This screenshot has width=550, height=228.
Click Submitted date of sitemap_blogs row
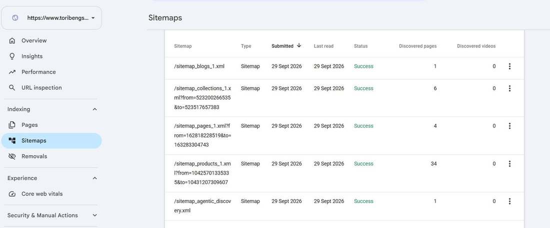tap(286, 66)
